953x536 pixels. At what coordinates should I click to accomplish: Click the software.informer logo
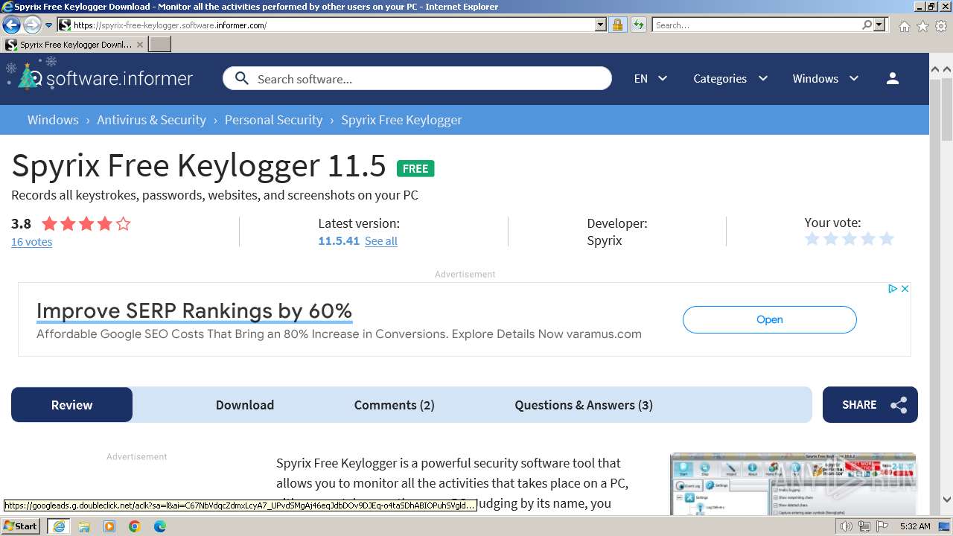coord(99,77)
